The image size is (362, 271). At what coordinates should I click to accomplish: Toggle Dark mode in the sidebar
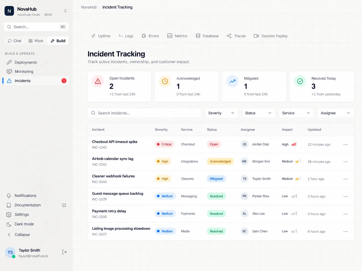click(20, 224)
